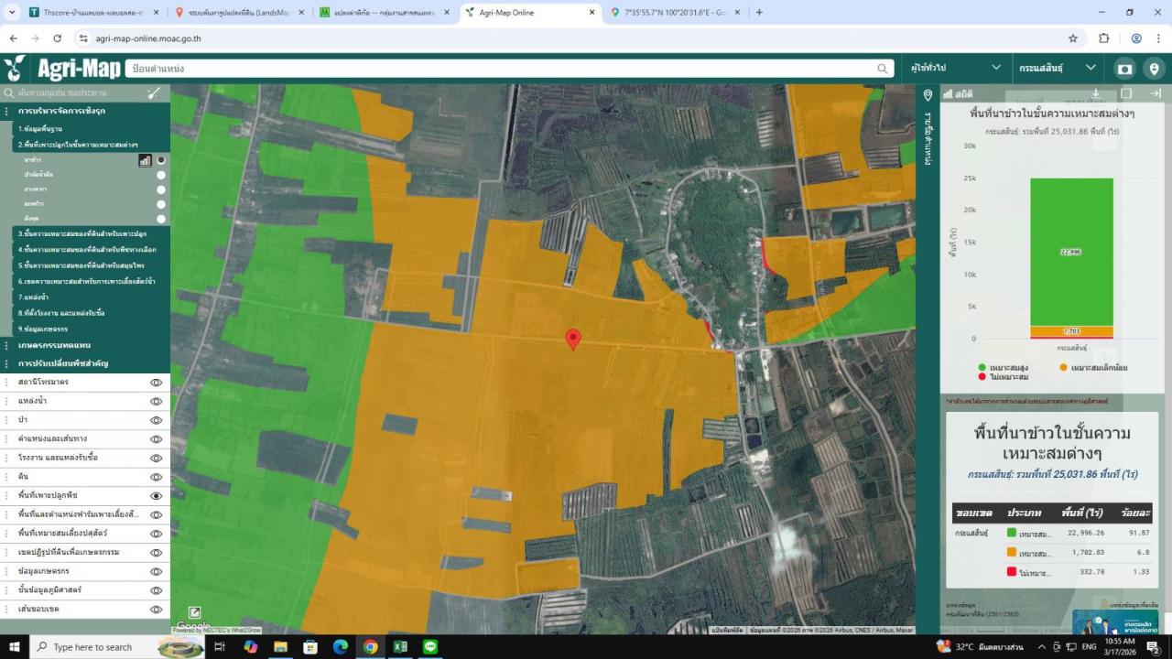Maximize statistics panel using square icon
Screen dimensions: 1172x659
coord(1126,93)
